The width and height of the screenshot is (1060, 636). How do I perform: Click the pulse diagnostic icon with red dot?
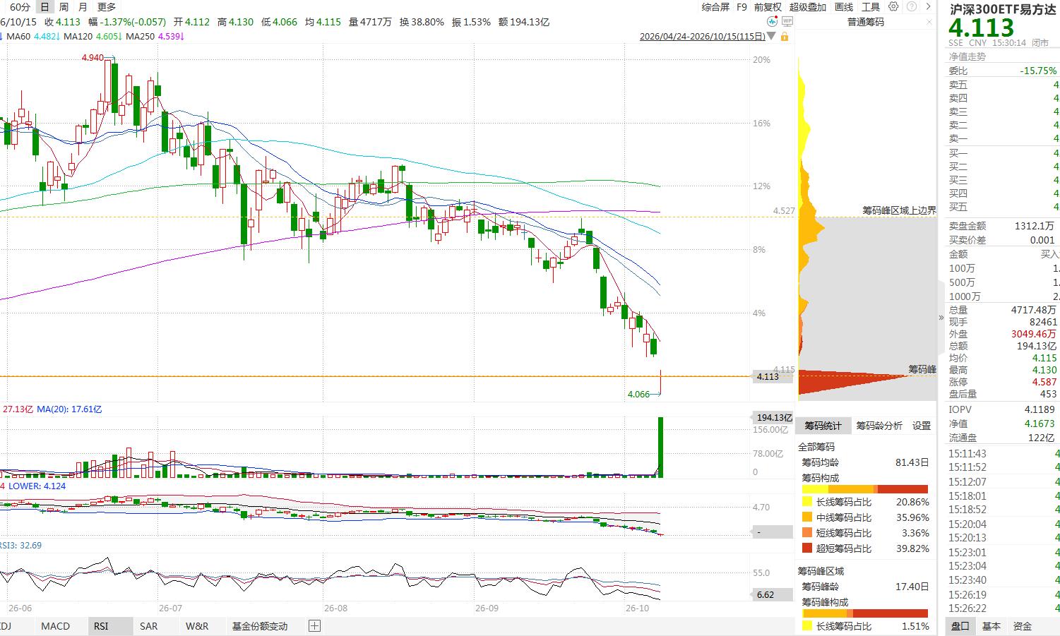click(773, 22)
